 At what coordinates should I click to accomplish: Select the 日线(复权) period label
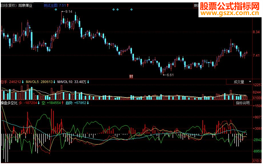tap(9, 5)
